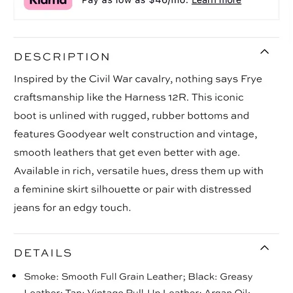Collapse the Description section chevron
This screenshot has height=293, width=293.
click(265, 52)
